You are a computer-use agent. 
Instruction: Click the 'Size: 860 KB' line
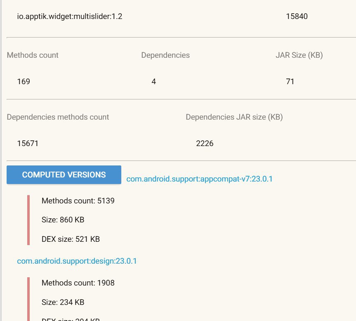pyautogui.click(x=63, y=220)
